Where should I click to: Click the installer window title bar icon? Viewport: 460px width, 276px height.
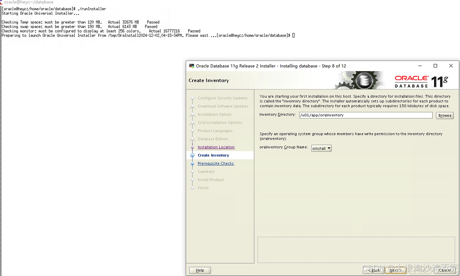191,66
